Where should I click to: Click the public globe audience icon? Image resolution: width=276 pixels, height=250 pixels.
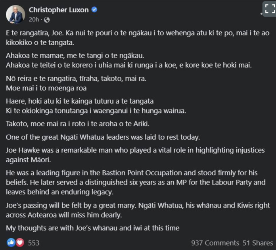tap(47, 19)
